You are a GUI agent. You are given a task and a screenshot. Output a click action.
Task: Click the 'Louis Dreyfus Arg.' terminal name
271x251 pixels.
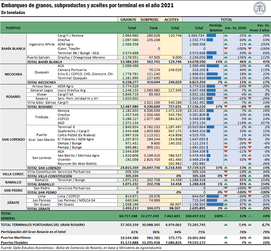coord(72,90)
